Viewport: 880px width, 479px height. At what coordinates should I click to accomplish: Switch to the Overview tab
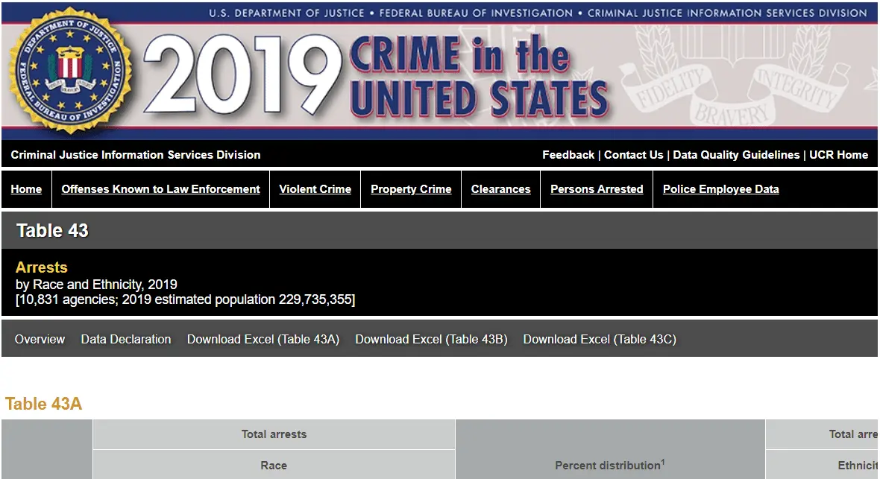coord(40,339)
